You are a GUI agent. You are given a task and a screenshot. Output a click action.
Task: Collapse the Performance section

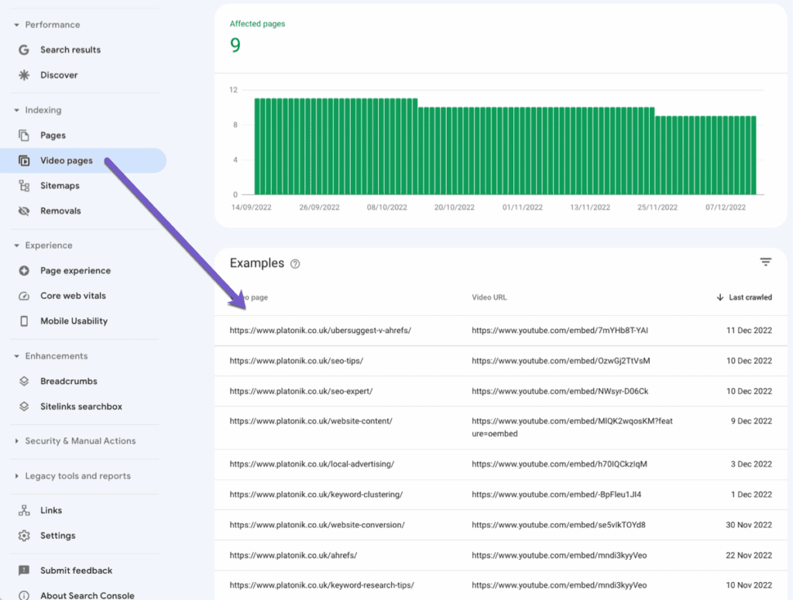pyautogui.click(x=17, y=25)
